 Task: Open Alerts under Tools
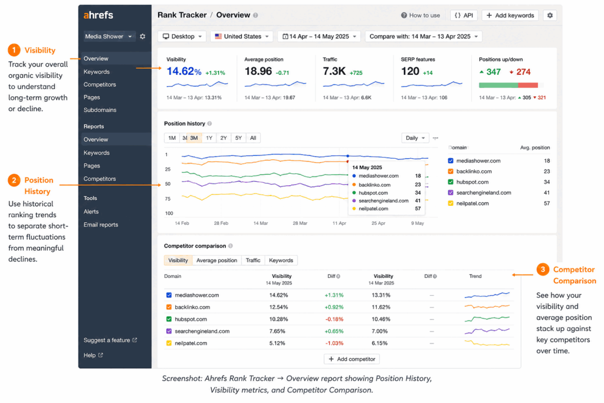(x=91, y=211)
